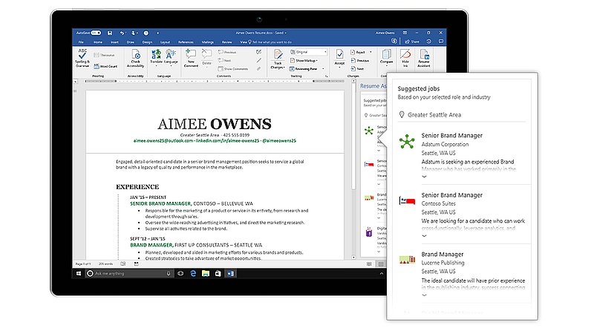Viewport: 594px width, 334px height.
Task: Open Contoso Suites Senior Brand Manager job
Action: (x=452, y=195)
